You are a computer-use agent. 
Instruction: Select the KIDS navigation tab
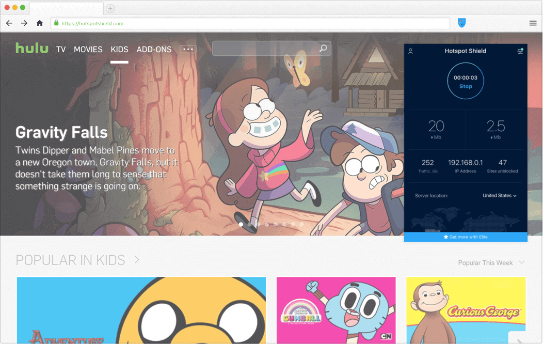(x=119, y=50)
